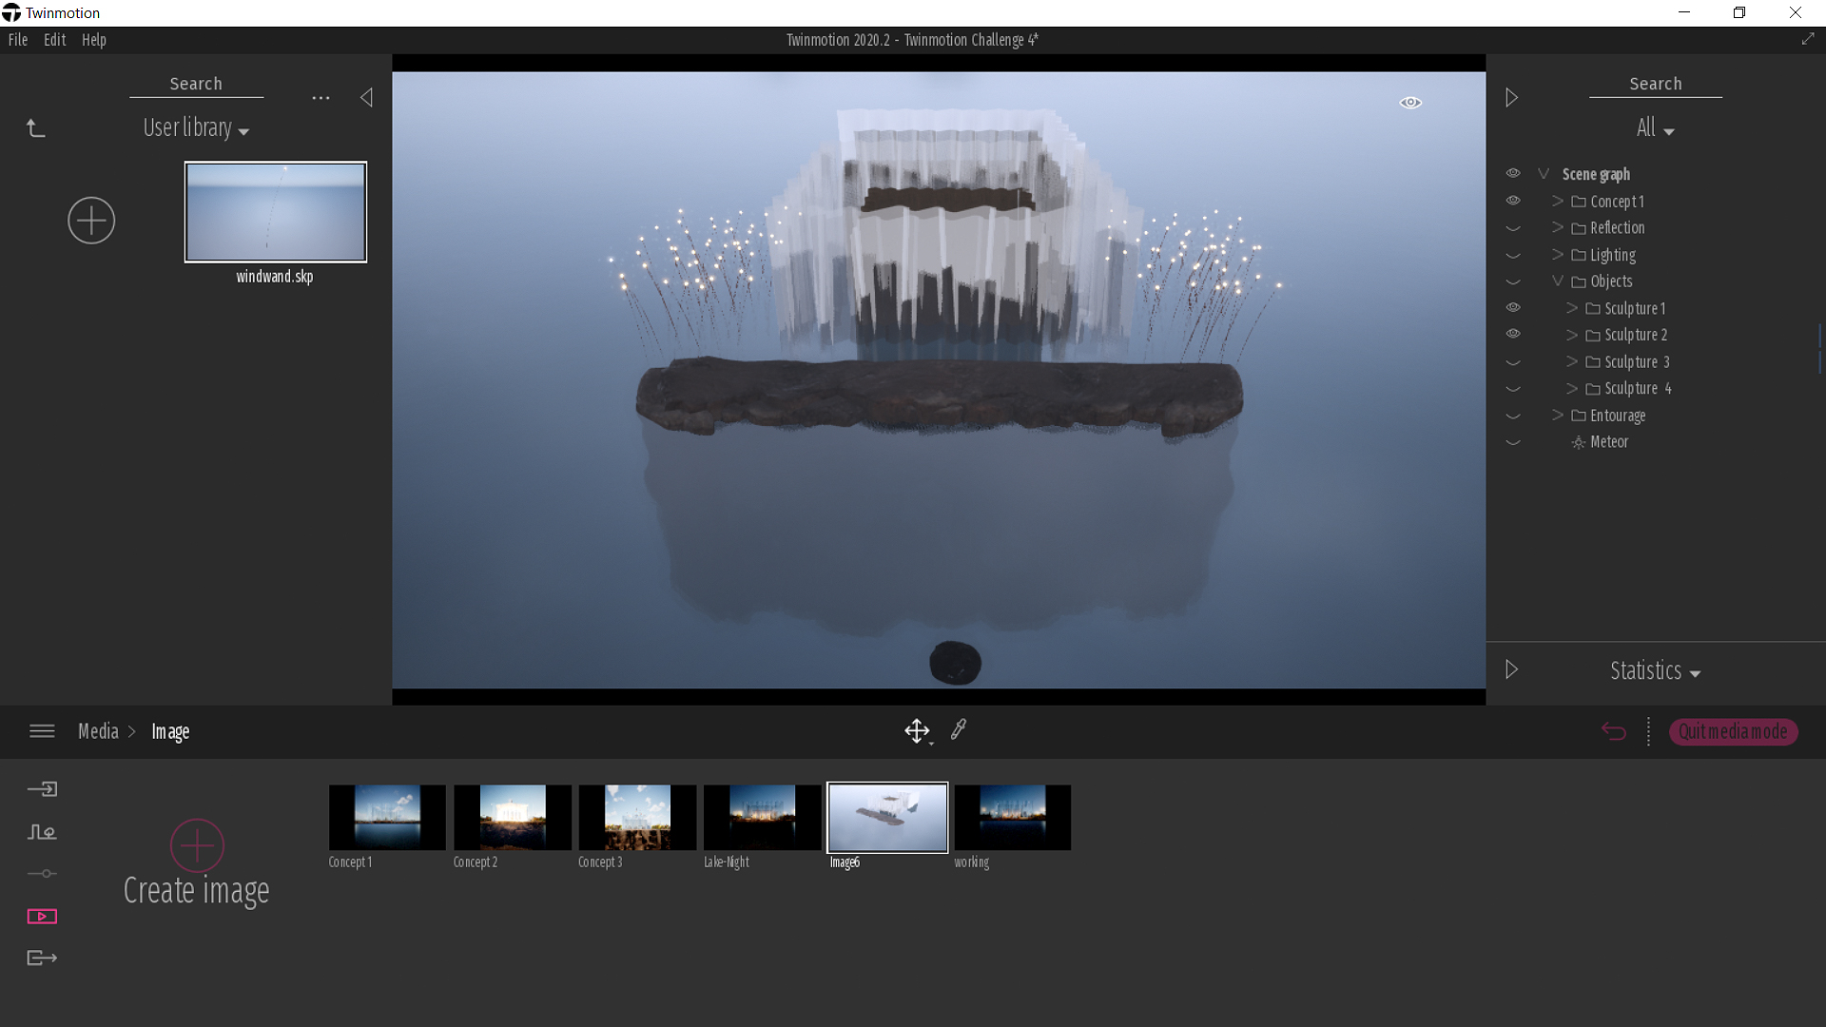
Task: Show the Lighting folder via eye toggle
Action: click(1513, 255)
